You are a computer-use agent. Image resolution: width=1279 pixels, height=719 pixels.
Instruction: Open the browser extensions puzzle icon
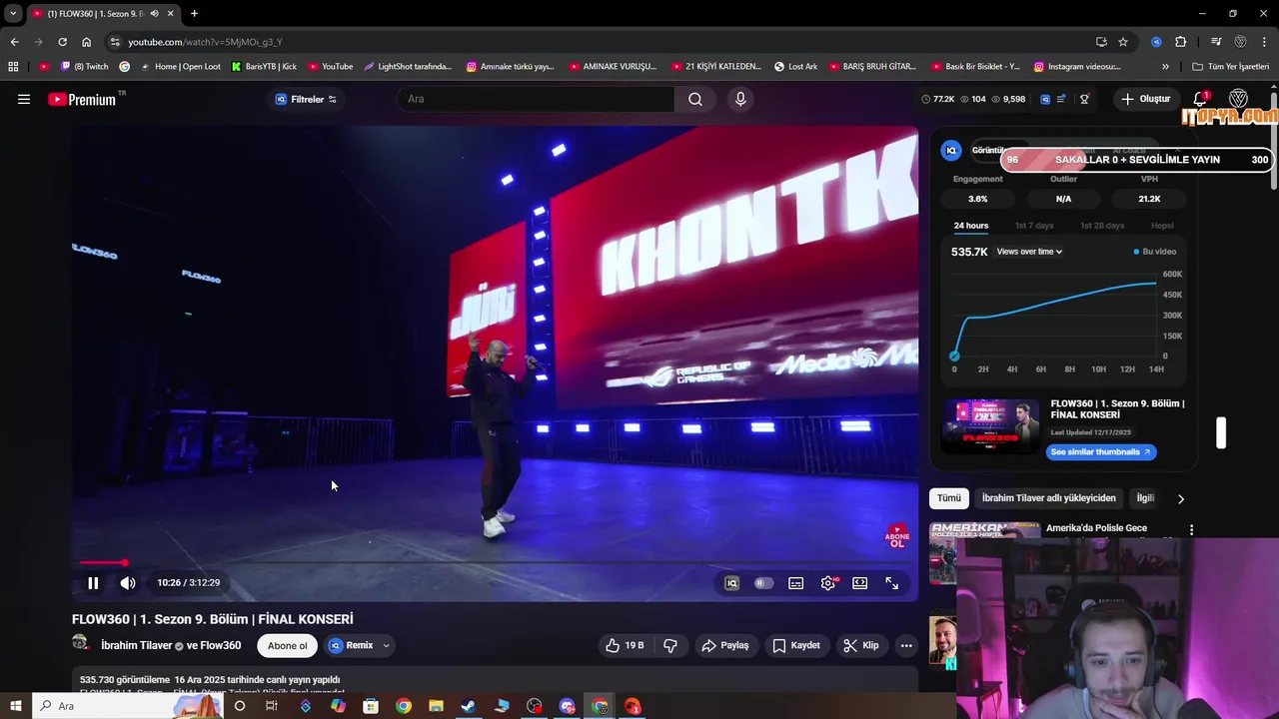(1180, 42)
